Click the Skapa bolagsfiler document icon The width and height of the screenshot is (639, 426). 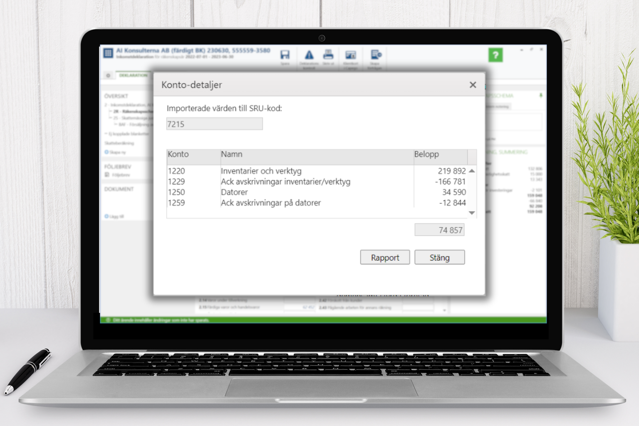click(376, 55)
